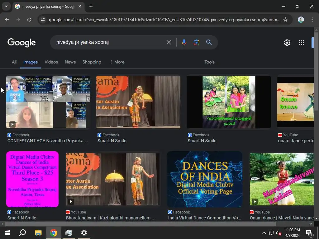Switch to the Videos tab

[x=51, y=62]
